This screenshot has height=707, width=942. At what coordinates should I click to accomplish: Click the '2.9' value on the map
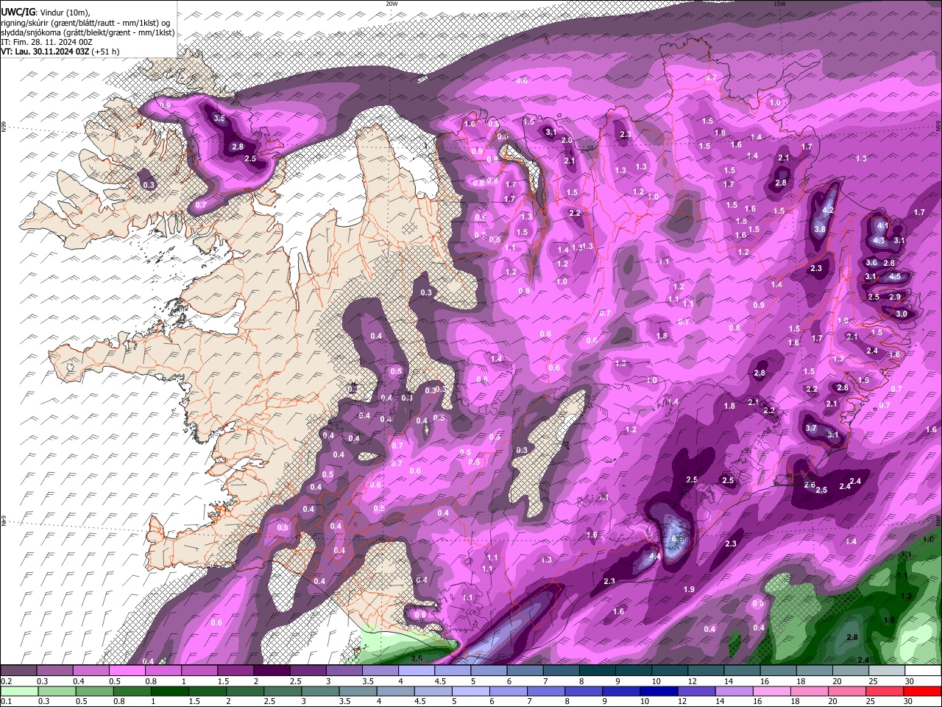(896, 297)
